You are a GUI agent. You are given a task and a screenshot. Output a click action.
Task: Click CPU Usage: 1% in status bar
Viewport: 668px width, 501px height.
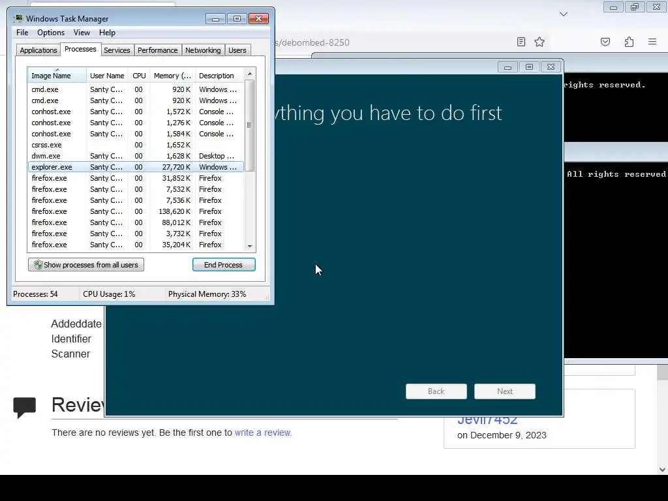109,294
